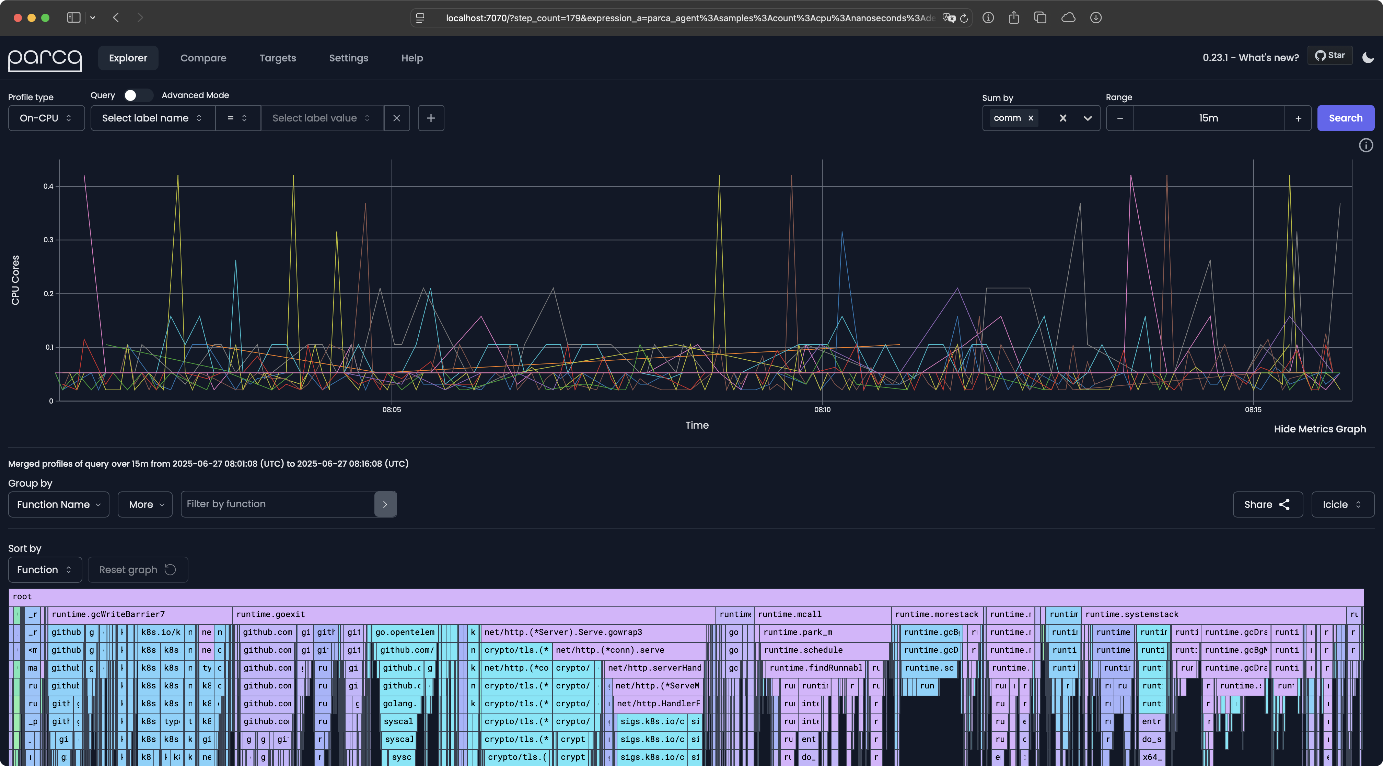Viewport: 1383px width, 766px height.
Task: Click the page info circle icon
Action: [988, 18]
